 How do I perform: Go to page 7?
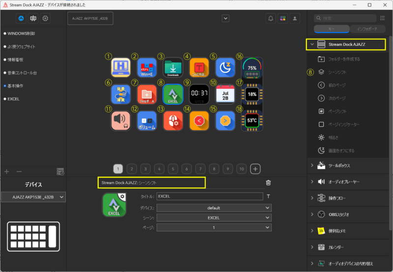pyautogui.click(x=200, y=169)
